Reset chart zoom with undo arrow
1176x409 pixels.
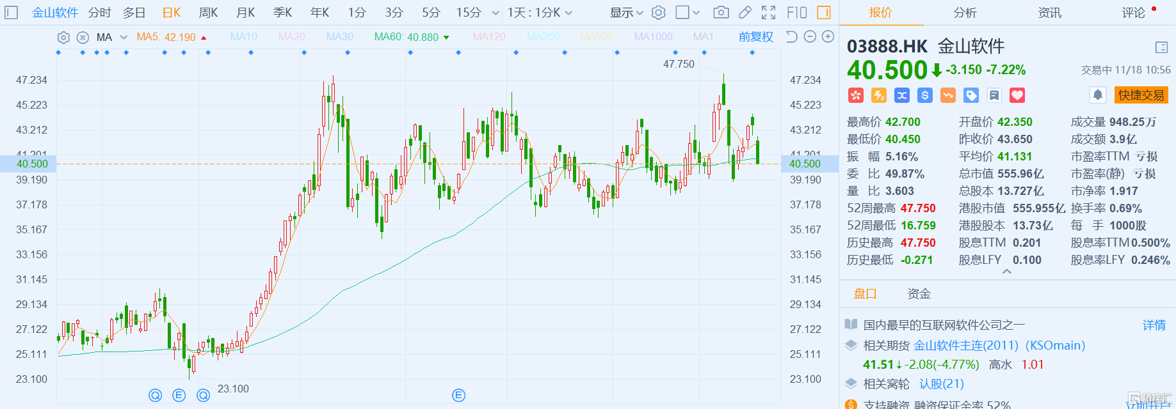point(791,36)
